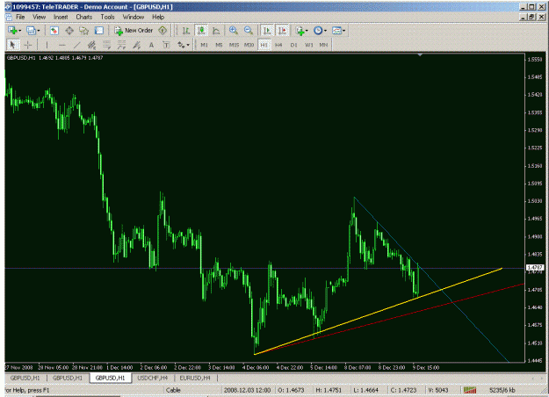Open the Indicators list dropdown
Viewport: 549px width, 397px height.
[302, 31]
